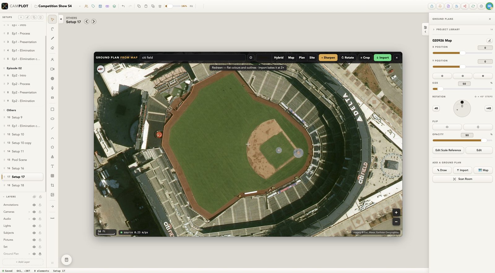
Task: Toggle visibility of Lights layer
Action: [34, 226]
